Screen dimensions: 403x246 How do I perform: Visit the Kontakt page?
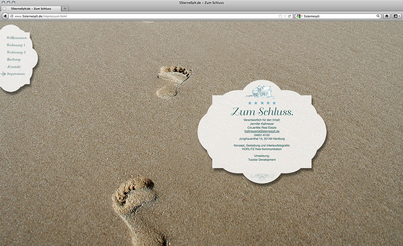tap(14, 67)
